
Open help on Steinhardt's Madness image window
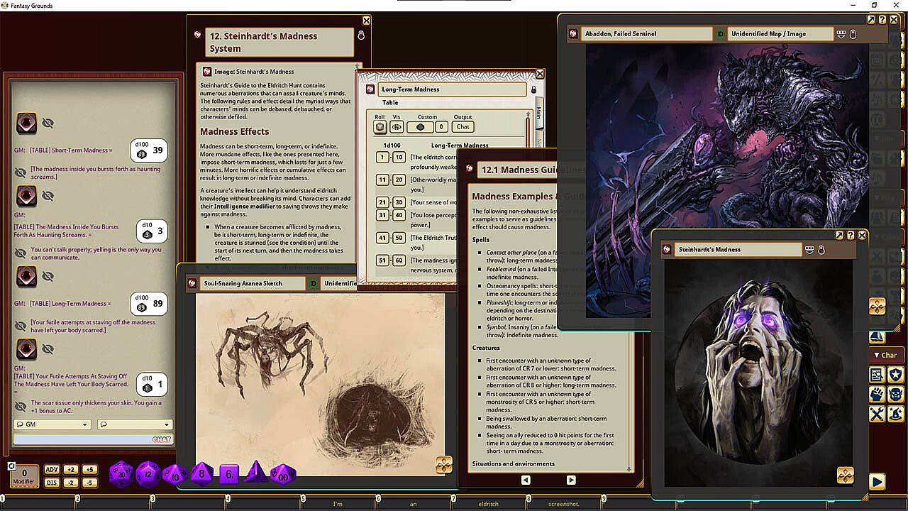(851, 236)
